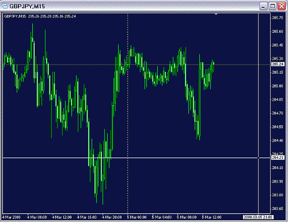Click the 205.45 price scale label
The image size is (288, 222).
278,45
